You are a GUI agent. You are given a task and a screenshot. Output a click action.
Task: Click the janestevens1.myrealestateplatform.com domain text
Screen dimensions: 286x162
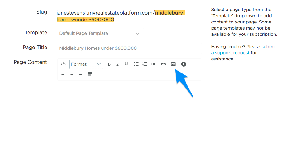[x=105, y=13]
